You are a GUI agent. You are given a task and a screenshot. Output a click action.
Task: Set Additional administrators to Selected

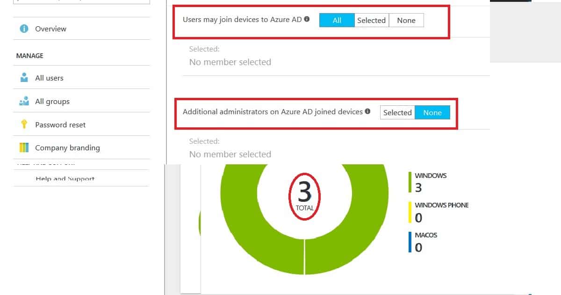[397, 112]
